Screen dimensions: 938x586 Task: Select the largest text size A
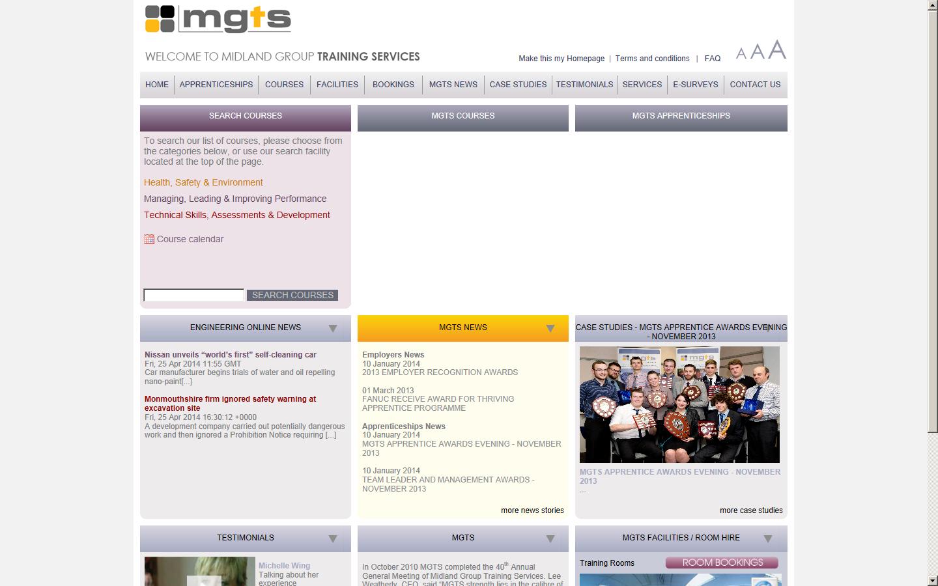[776, 50]
